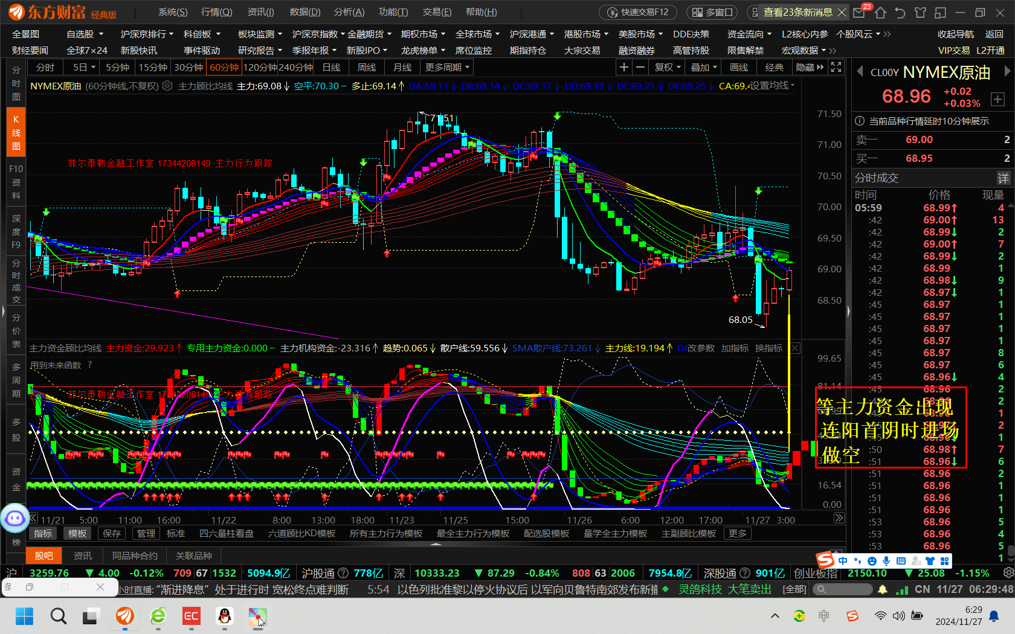Viewport: 1015px width, 634px height.
Task: Click the timeline scroll-right double chevron
Action: tap(839, 517)
